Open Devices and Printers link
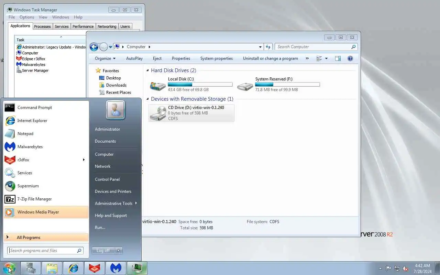This screenshot has height=275, width=440. coord(113,191)
